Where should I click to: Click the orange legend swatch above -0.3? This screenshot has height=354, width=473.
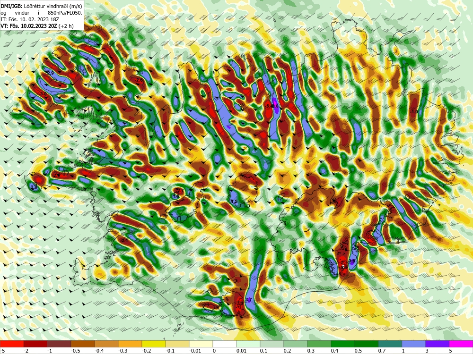pos(130,344)
